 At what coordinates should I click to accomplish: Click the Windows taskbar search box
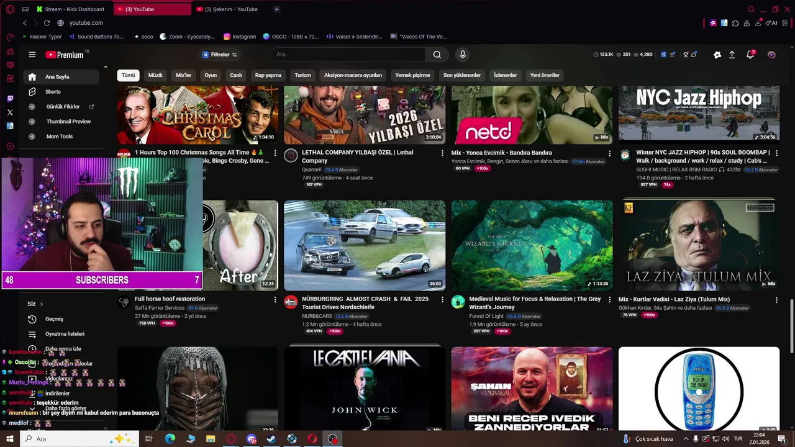coord(81,439)
